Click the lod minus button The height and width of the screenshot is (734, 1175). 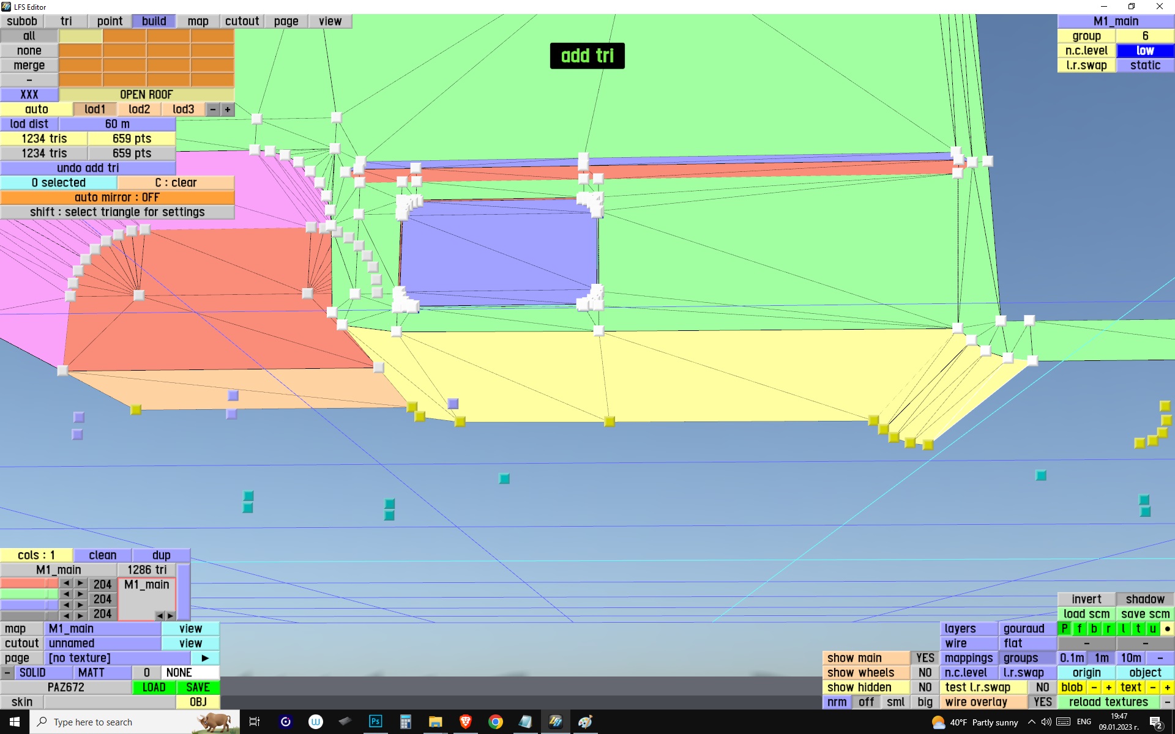point(212,109)
